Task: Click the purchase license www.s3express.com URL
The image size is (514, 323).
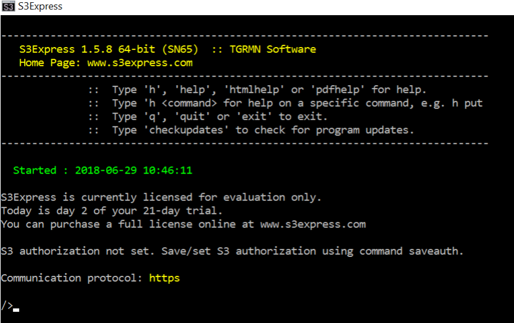Action: (313, 224)
